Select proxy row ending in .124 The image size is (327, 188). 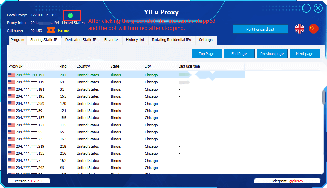pyautogui.click(x=126, y=125)
